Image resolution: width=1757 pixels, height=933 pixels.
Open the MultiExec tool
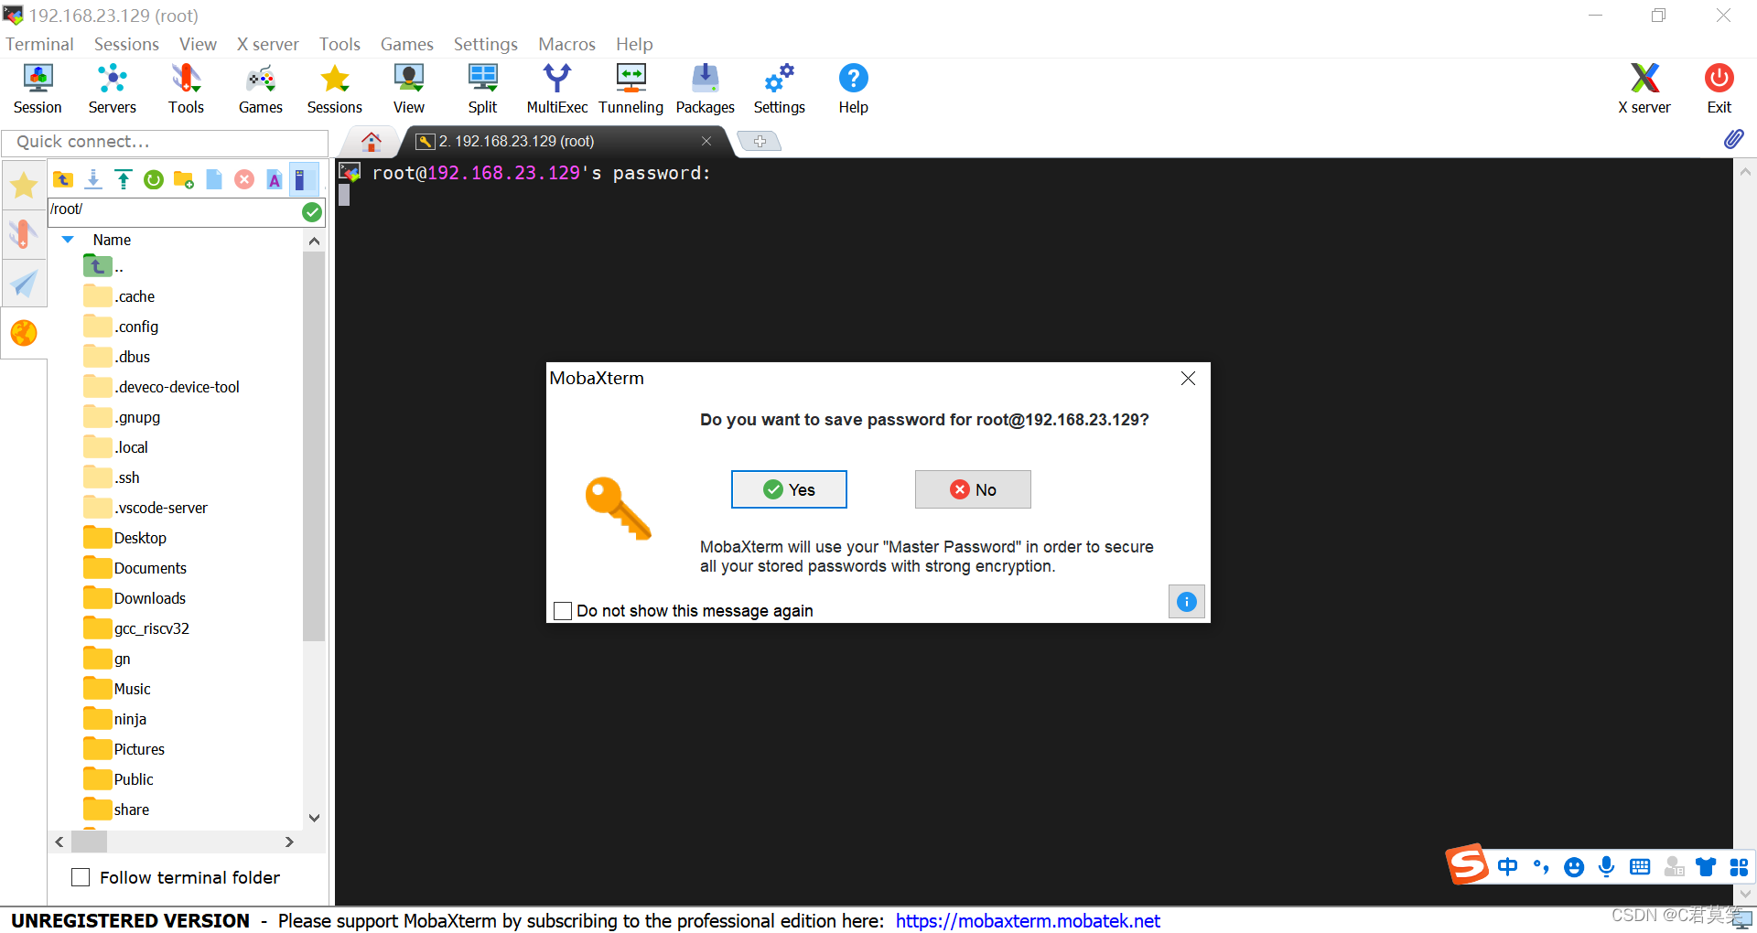(x=556, y=87)
